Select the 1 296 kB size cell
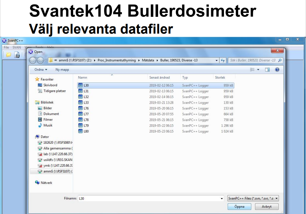Screen dimensions: 306x214 [x=227, y=126]
